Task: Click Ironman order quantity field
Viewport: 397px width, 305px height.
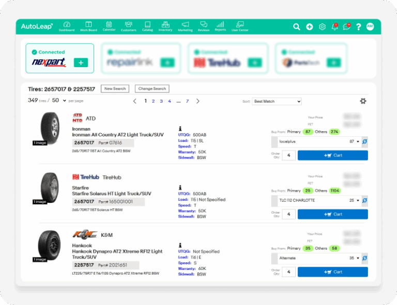Action: 288,155
